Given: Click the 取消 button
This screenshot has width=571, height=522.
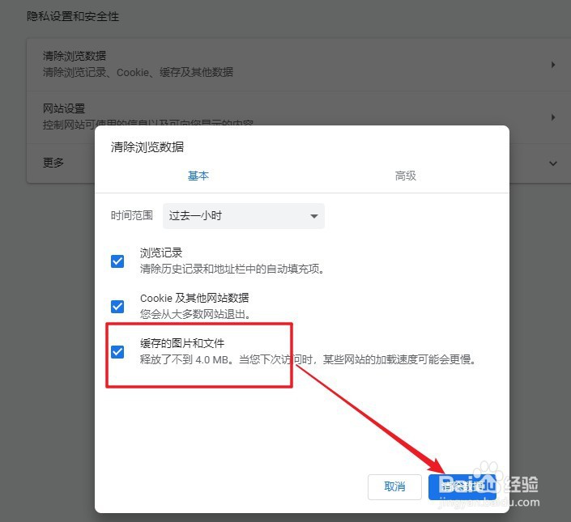Looking at the screenshot, I should click(394, 486).
